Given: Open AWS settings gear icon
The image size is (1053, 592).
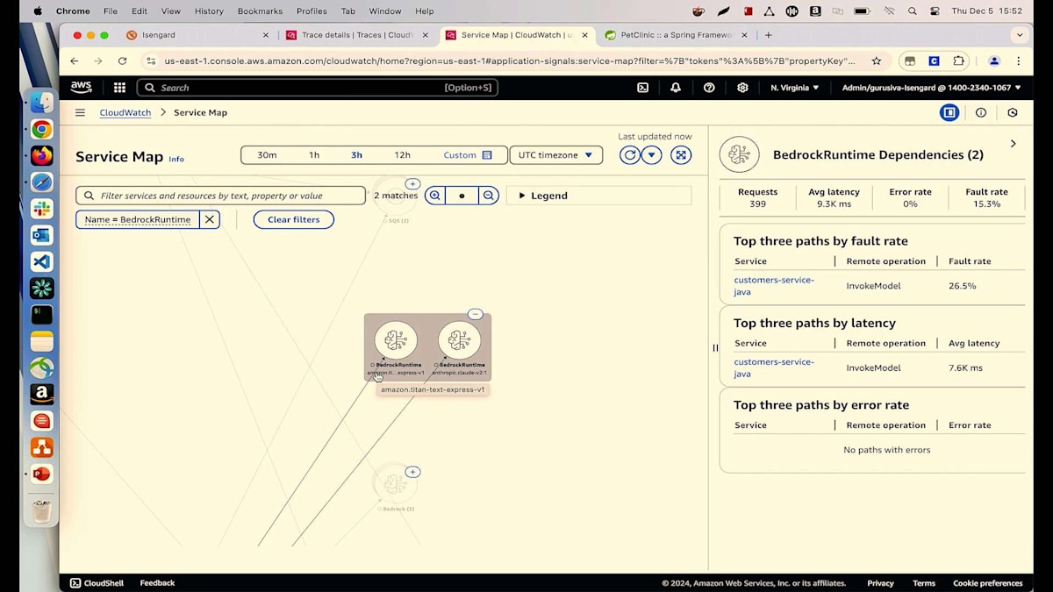Looking at the screenshot, I should tap(742, 88).
